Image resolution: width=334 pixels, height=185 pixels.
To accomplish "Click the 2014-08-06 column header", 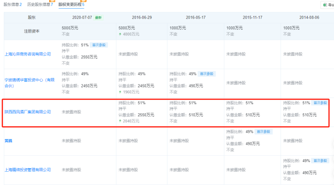I will coord(309,18).
